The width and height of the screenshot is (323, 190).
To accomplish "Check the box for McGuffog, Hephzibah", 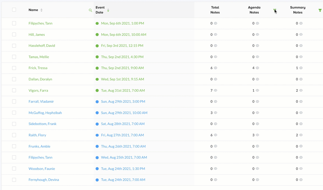I will pos(14,113).
